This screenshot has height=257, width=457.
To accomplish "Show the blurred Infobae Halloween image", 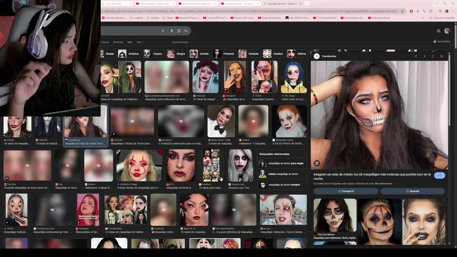I will [x=253, y=121].
